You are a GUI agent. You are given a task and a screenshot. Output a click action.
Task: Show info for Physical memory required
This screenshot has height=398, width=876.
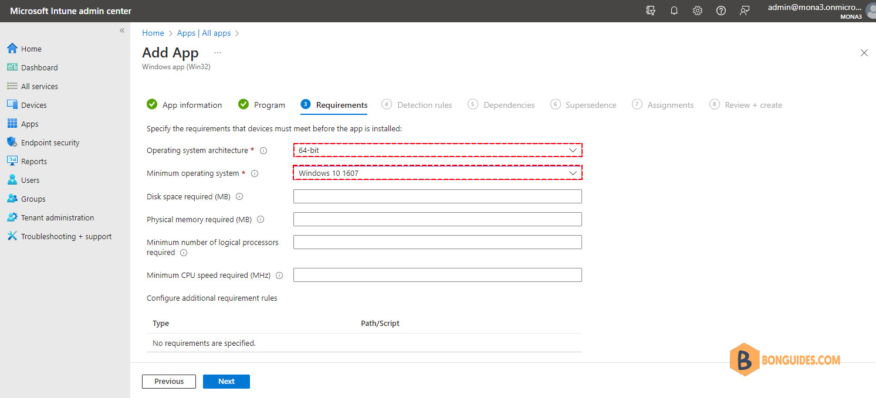tap(261, 220)
